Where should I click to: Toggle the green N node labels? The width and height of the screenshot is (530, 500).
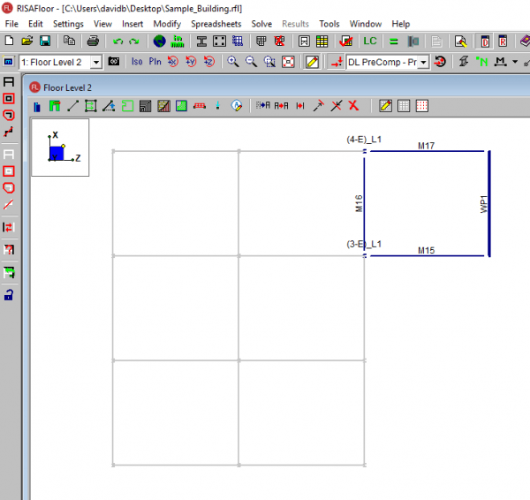tap(481, 61)
